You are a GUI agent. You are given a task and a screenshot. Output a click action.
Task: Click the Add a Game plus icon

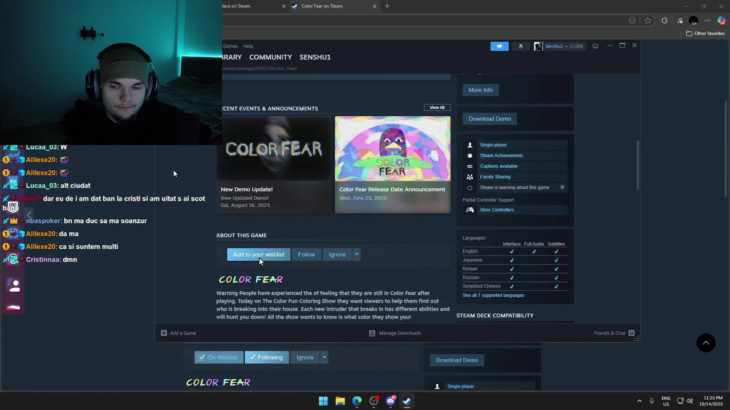point(164,333)
